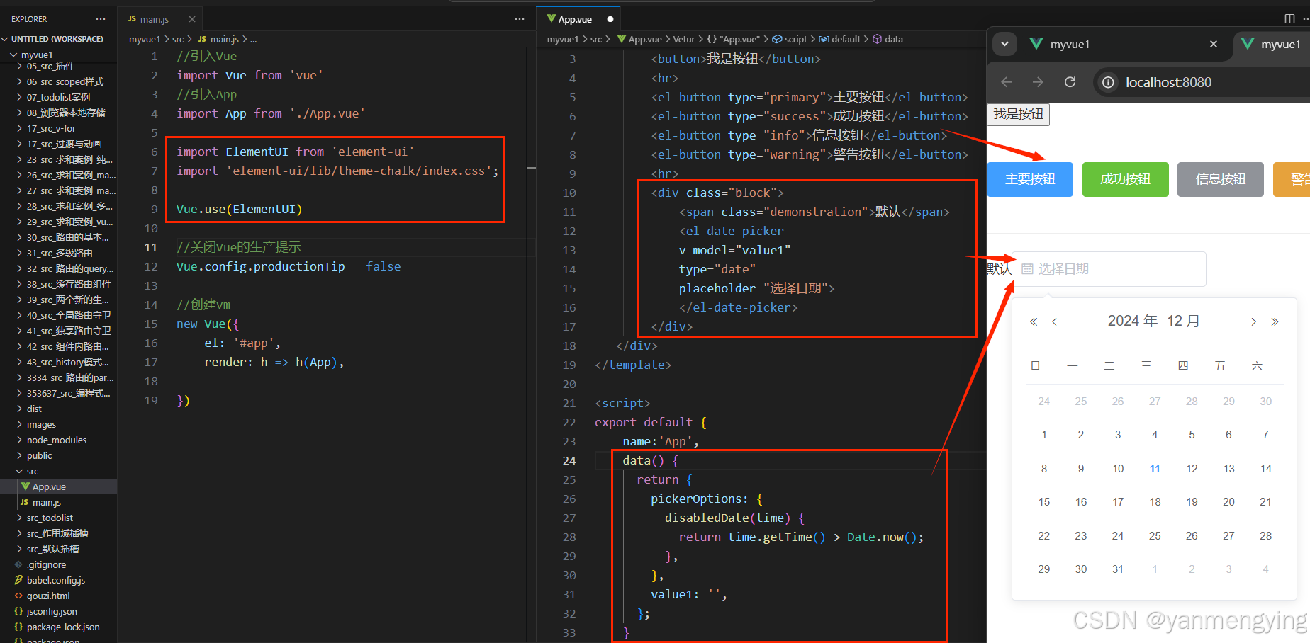Viewport: 1310px width, 643px height.
Task: Click the blue 主要按钮 button
Action: [1030, 179]
